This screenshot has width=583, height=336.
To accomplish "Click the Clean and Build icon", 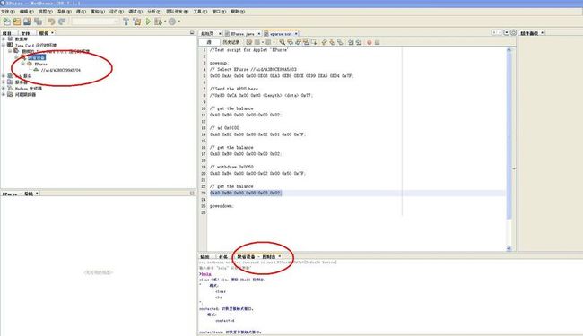I will pyautogui.click(x=137, y=22).
